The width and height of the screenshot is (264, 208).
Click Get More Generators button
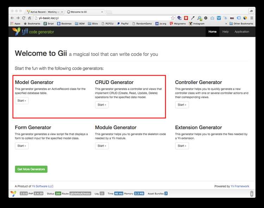31,169
